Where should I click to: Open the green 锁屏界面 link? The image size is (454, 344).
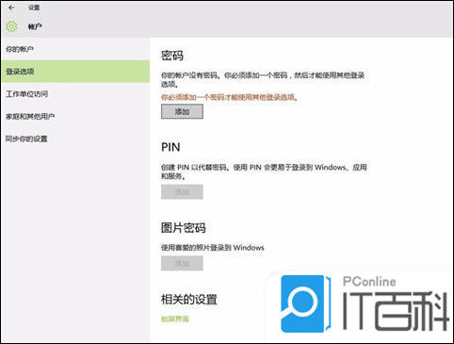(175, 319)
